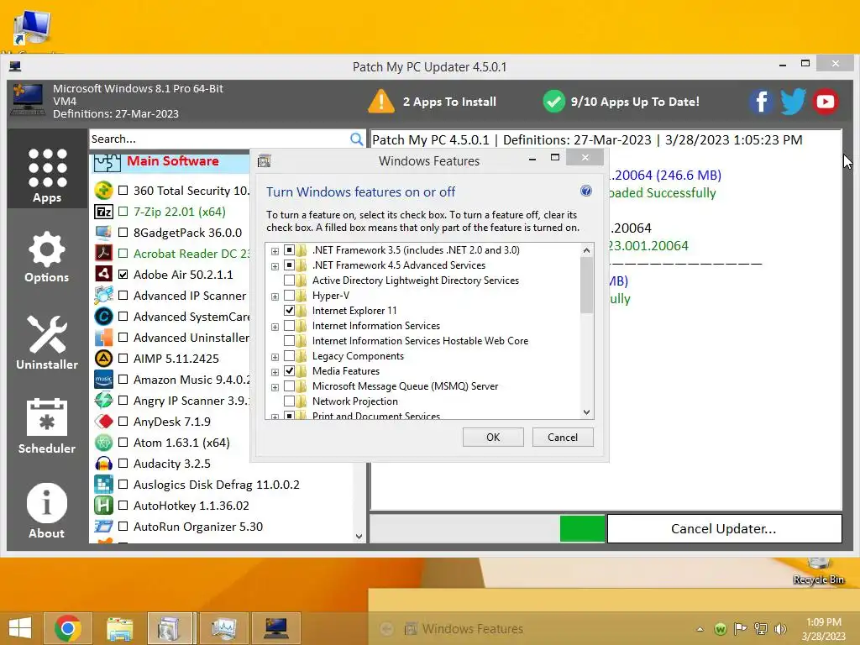Image resolution: width=860 pixels, height=645 pixels.
Task: Click the Auslogics Disk Defrag icon
Action: click(103, 485)
